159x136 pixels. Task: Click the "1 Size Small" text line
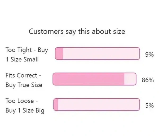[x=22, y=59]
